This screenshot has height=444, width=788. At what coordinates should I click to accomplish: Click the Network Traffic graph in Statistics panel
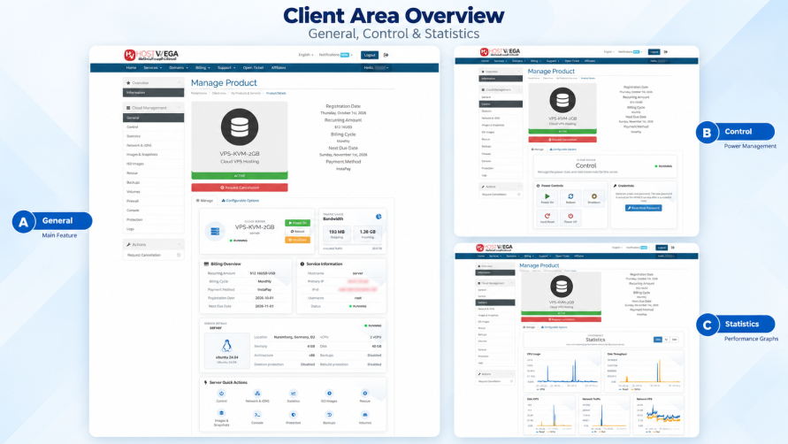pos(603,415)
